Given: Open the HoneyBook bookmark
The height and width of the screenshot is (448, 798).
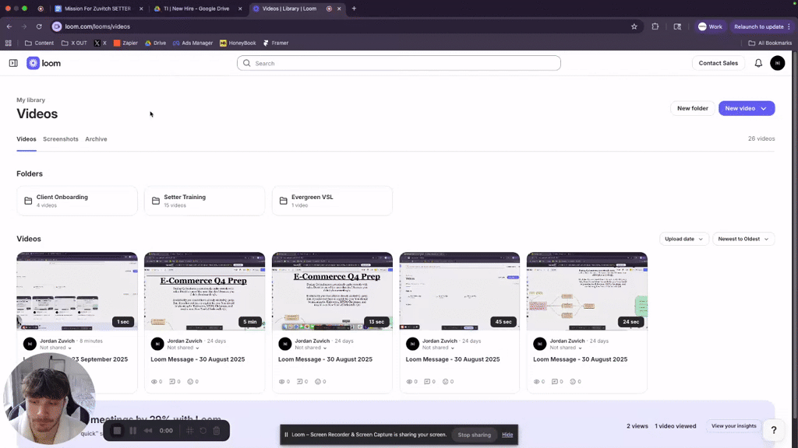Looking at the screenshot, I should (238, 44).
